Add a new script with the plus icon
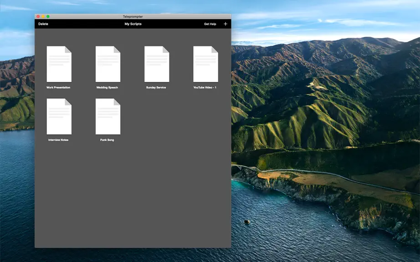The image size is (420, 262). (225, 24)
